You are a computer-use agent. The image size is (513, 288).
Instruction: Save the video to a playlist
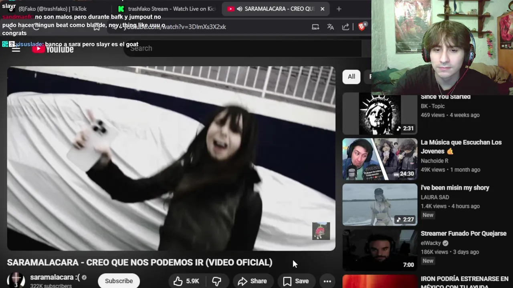point(296,281)
